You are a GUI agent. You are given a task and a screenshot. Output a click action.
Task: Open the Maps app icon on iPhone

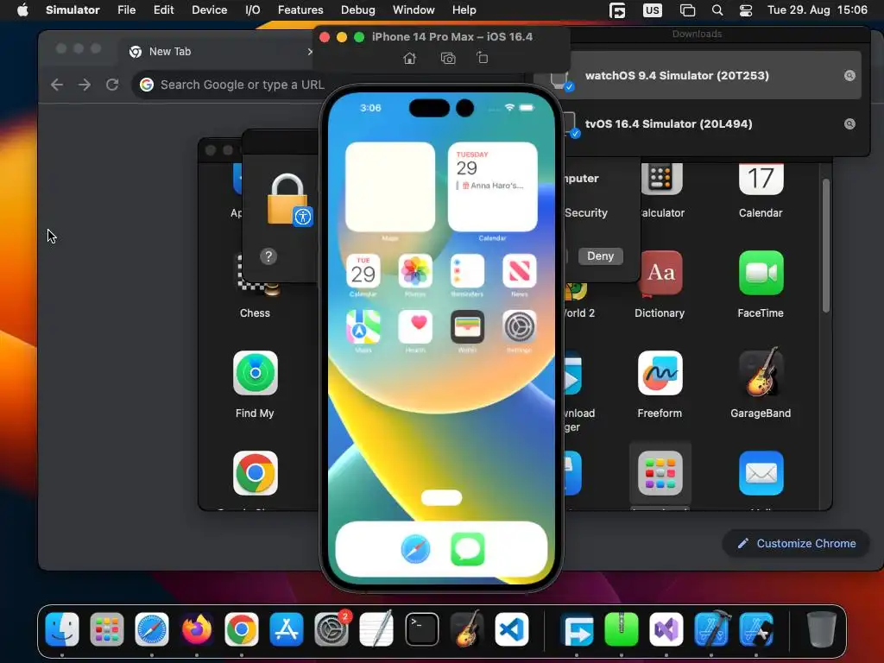point(363,327)
